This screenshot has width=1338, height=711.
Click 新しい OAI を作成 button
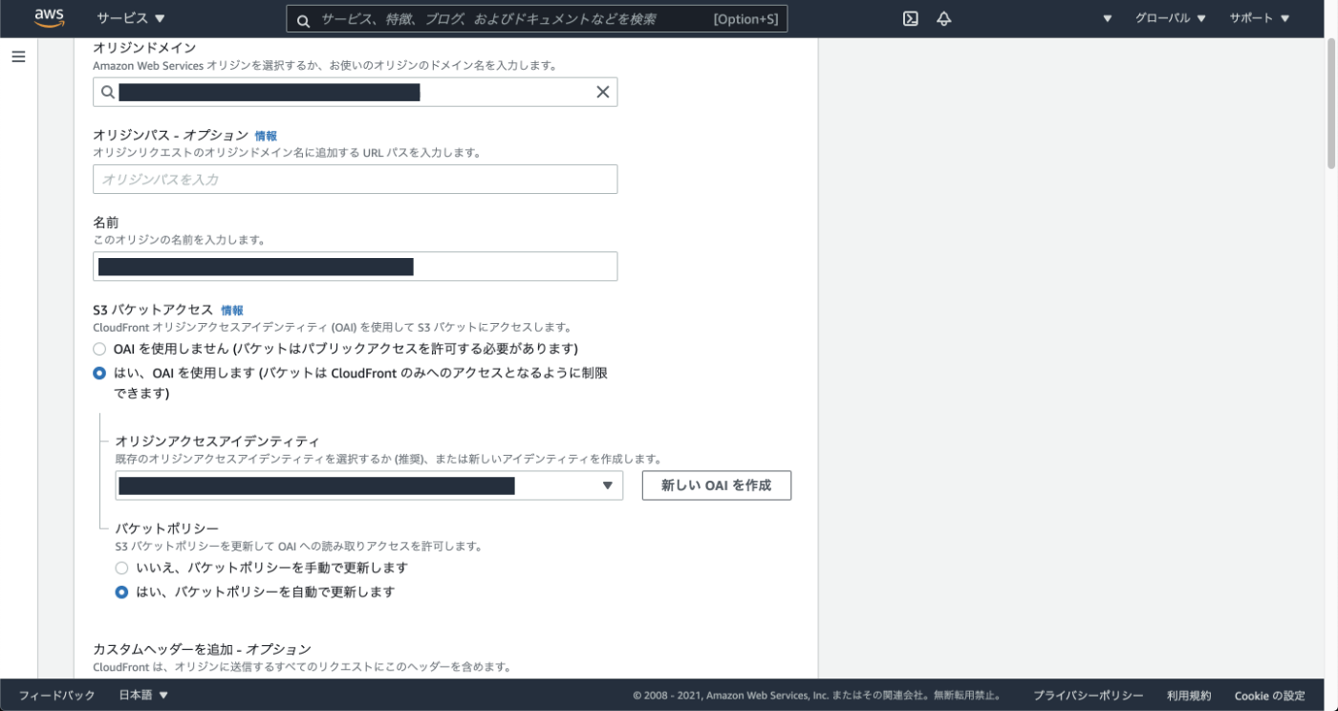point(717,485)
